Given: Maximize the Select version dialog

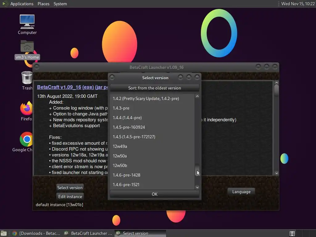Looking at the screenshot, I should (x=189, y=77).
